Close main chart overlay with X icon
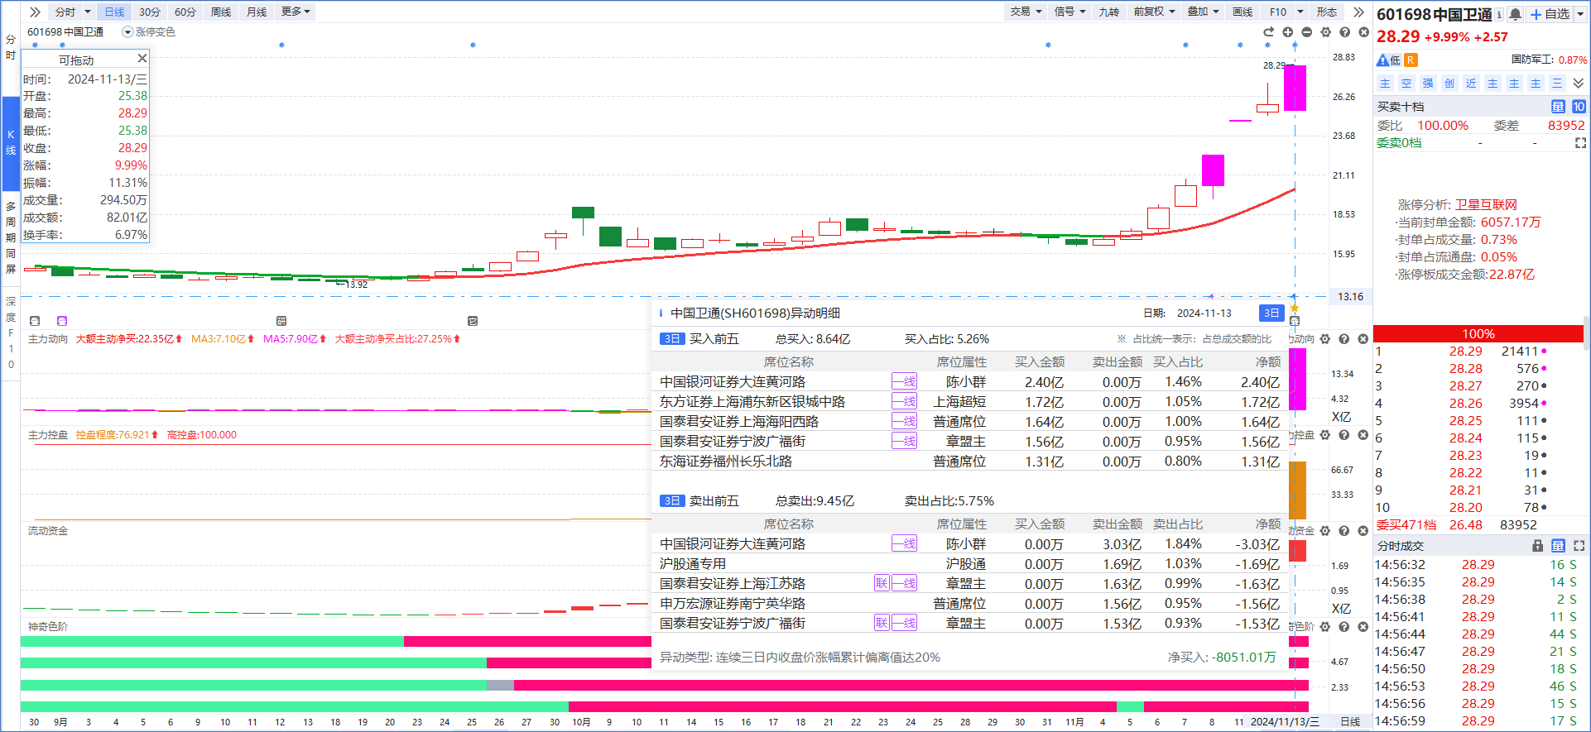 pos(1363,32)
